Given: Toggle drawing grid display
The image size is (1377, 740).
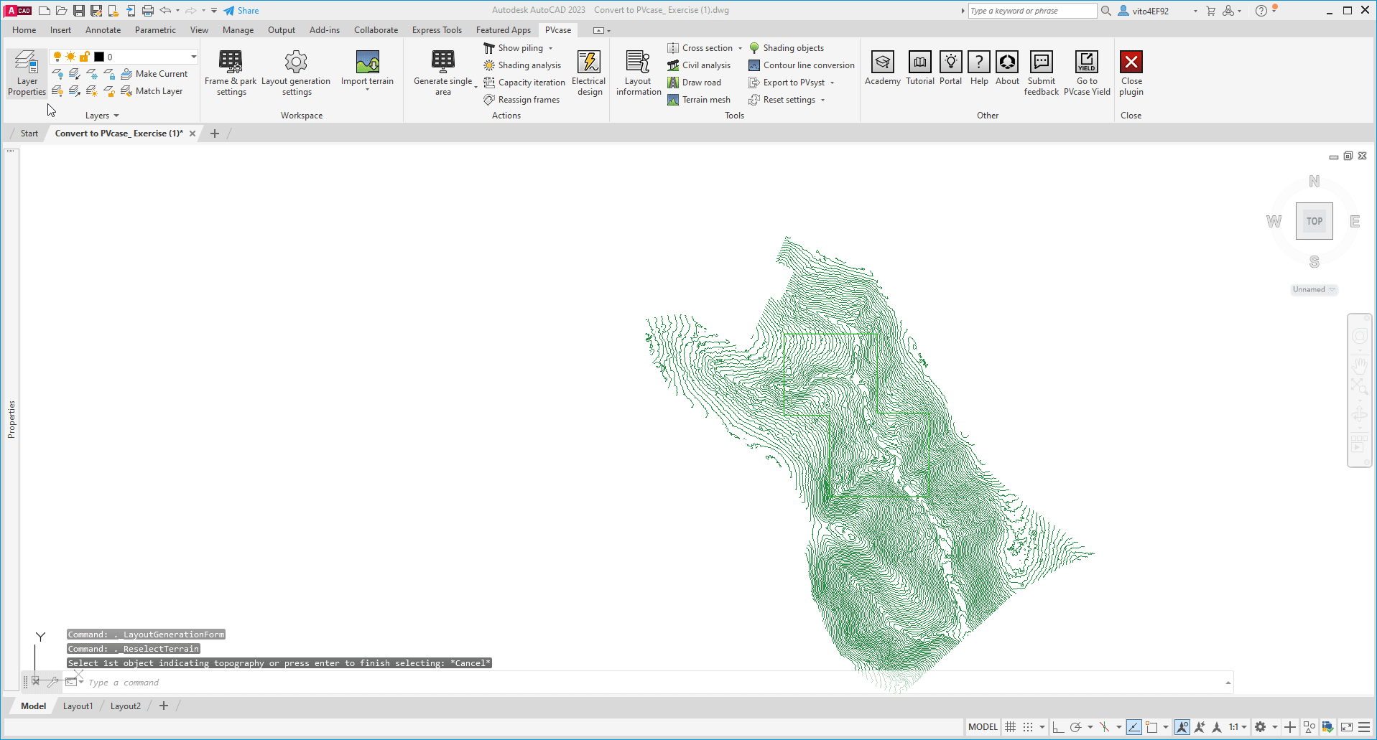Looking at the screenshot, I should (1011, 727).
